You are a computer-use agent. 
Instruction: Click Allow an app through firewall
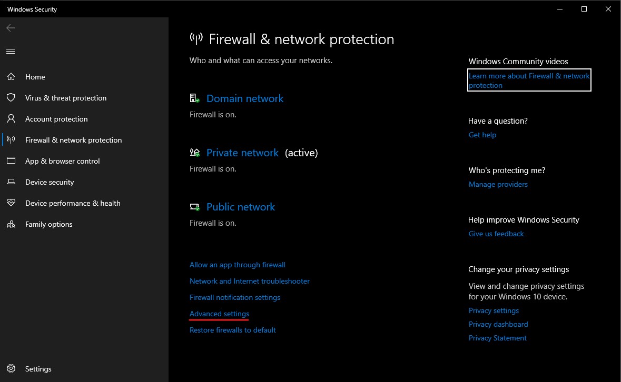pos(237,265)
